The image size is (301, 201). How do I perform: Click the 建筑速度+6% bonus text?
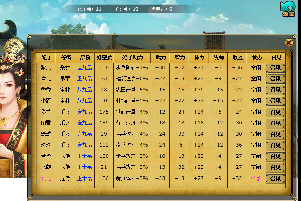(x=132, y=79)
